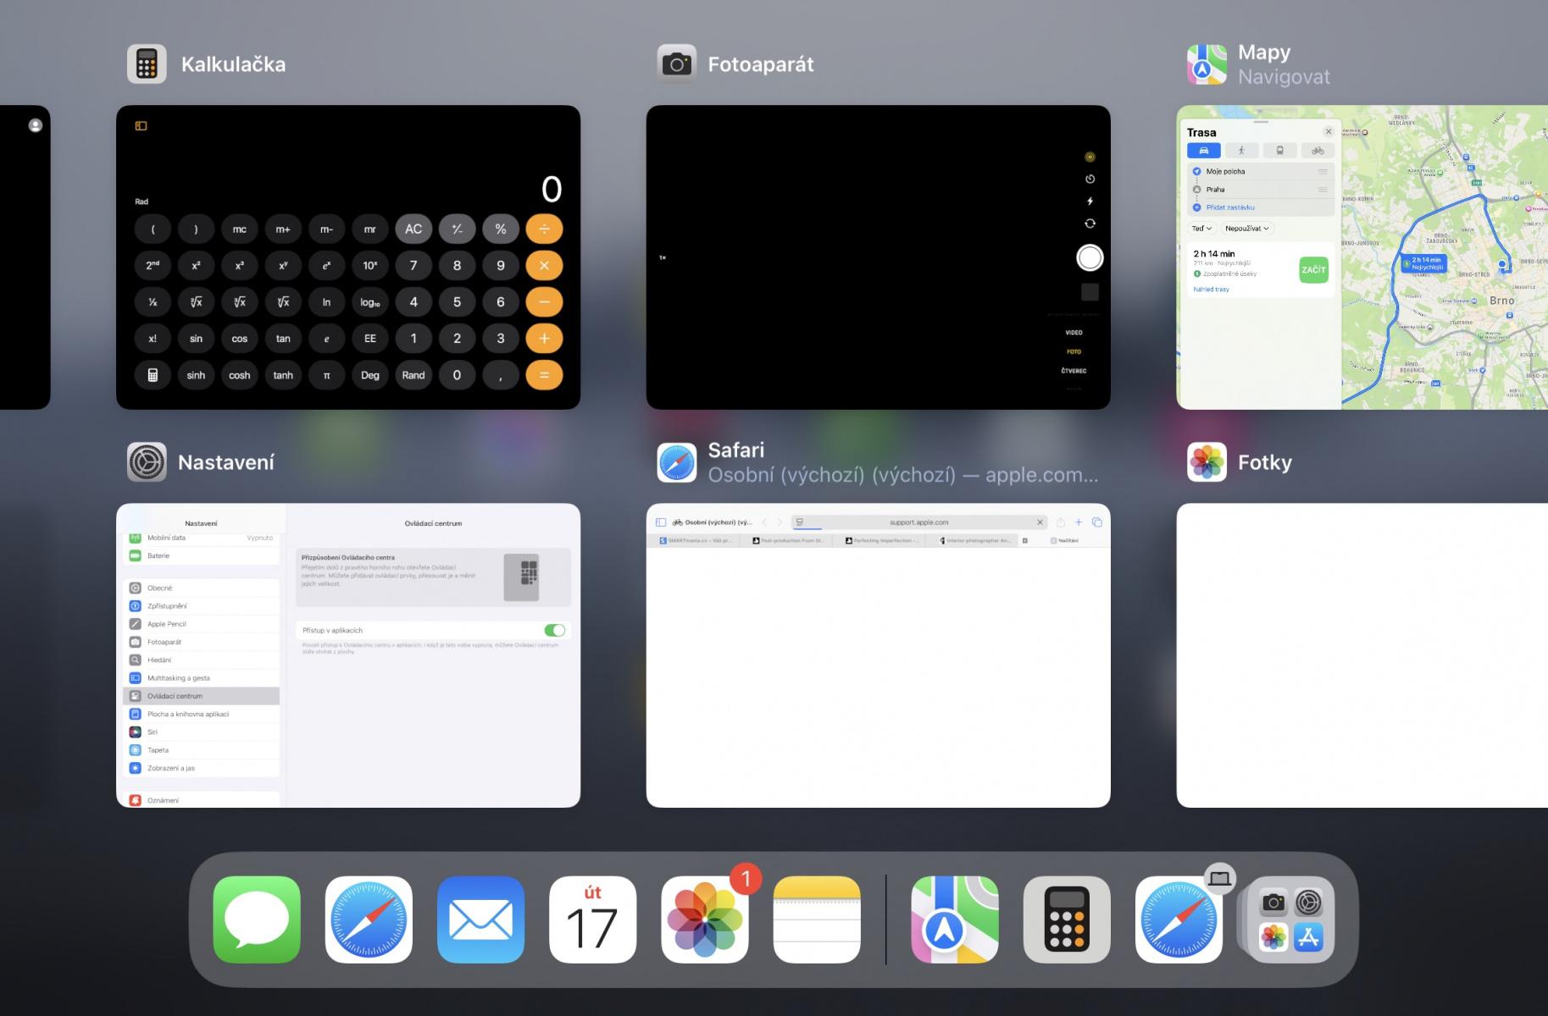
Task: Toggle the 2nd function key in calculator
Action: click(x=153, y=265)
